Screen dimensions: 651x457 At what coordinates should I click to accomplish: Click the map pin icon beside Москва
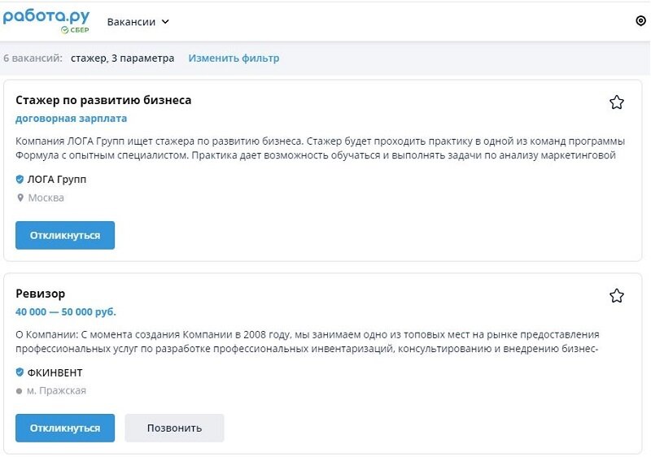(20, 198)
